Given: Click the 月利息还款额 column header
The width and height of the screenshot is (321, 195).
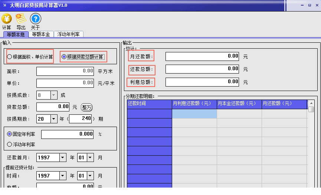Looking at the screenshot, I should pos(194,104).
